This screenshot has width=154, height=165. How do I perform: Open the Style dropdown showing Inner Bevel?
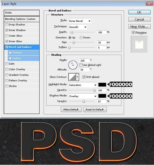click(x=80, y=21)
